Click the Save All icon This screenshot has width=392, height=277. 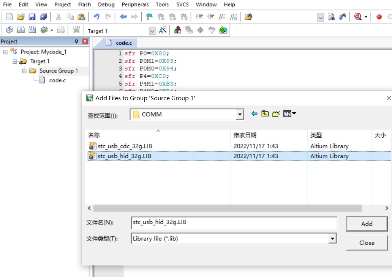point(44,17)
